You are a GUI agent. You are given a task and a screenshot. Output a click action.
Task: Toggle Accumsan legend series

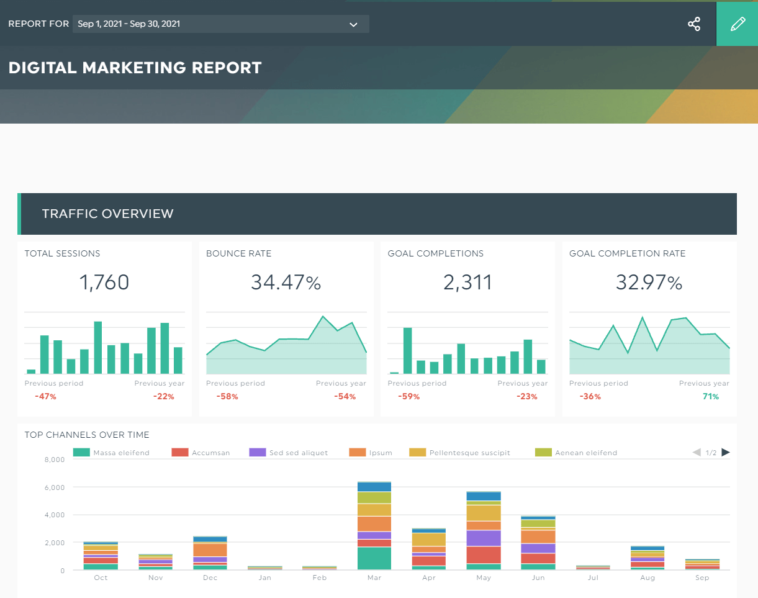pos(201,453)
